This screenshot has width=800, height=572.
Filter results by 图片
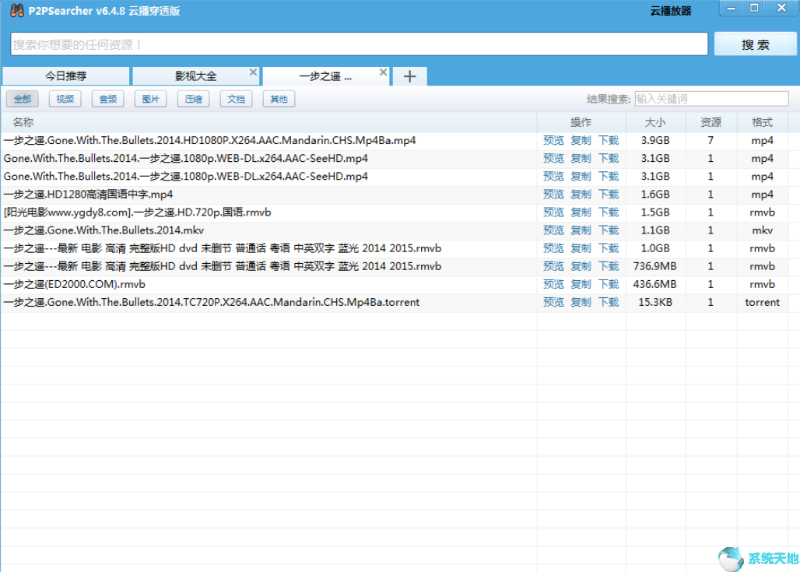click(x=150, y=99)
